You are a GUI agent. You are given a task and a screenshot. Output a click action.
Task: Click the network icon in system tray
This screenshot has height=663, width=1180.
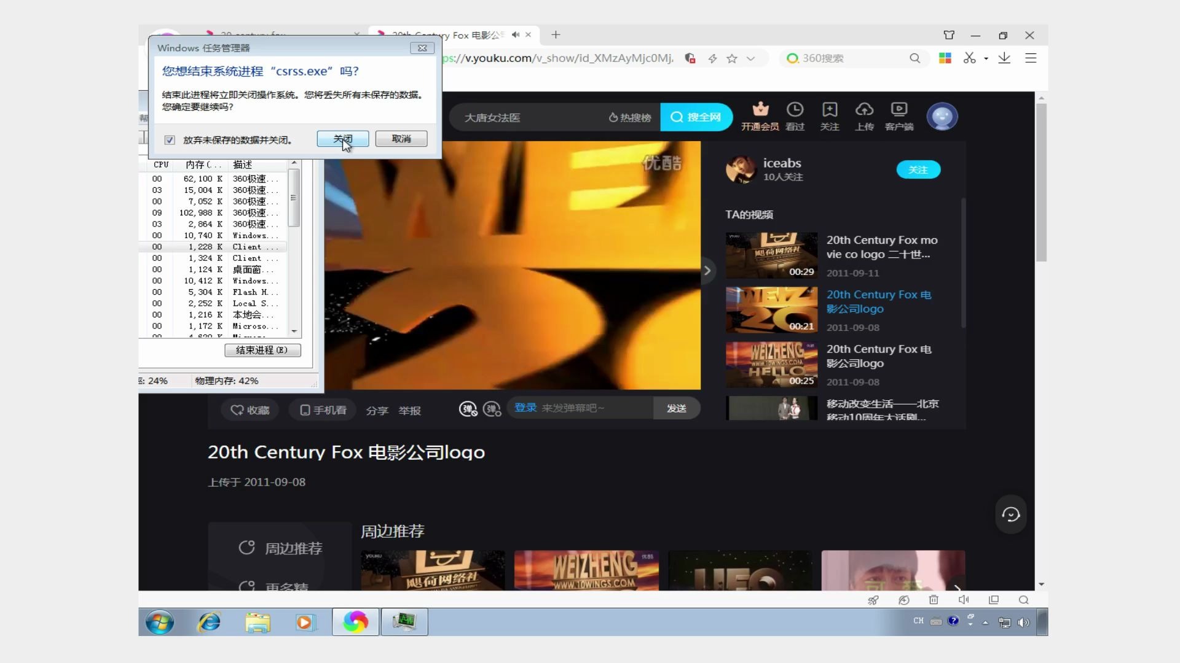click(x=1004, y=622)
